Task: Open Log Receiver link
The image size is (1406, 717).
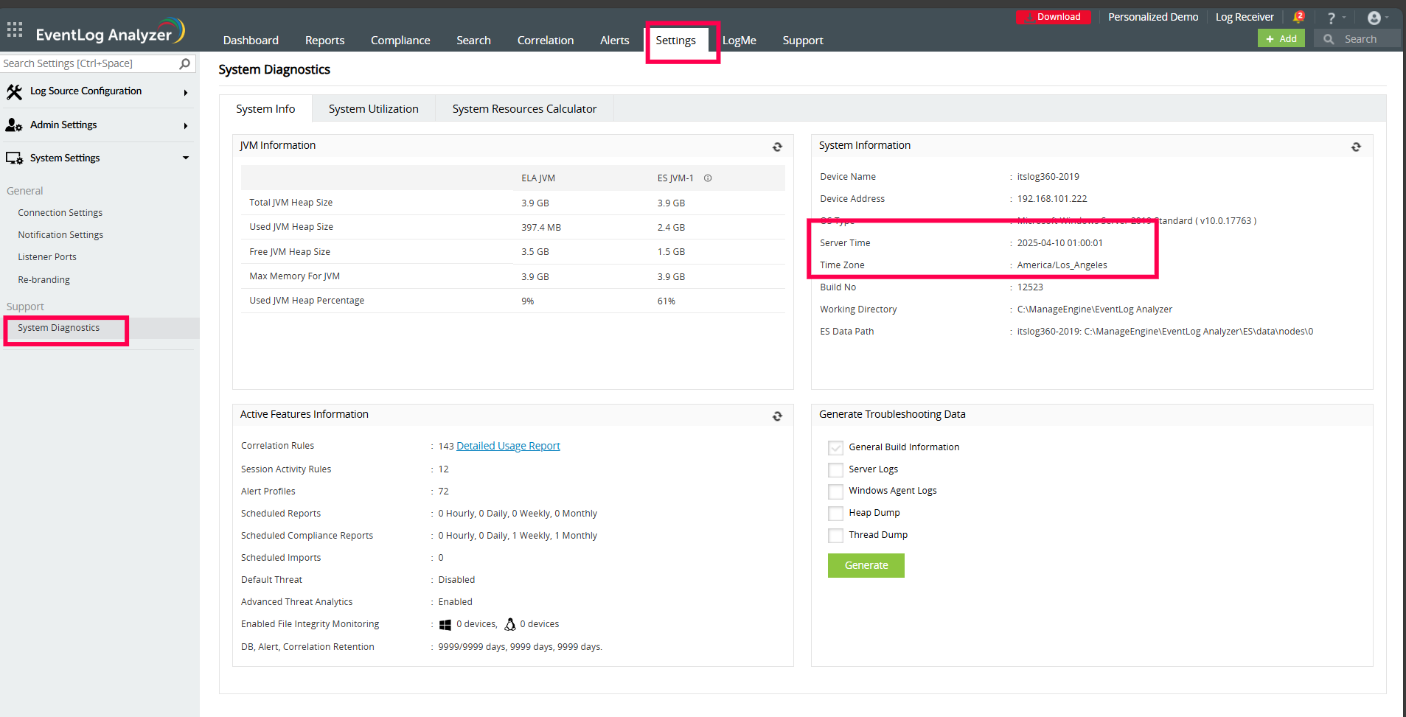Action: 1245,17
